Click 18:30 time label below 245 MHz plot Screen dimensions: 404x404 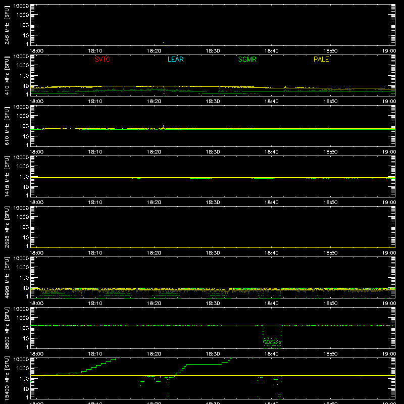pyautogui.click(x=213, y=51)
